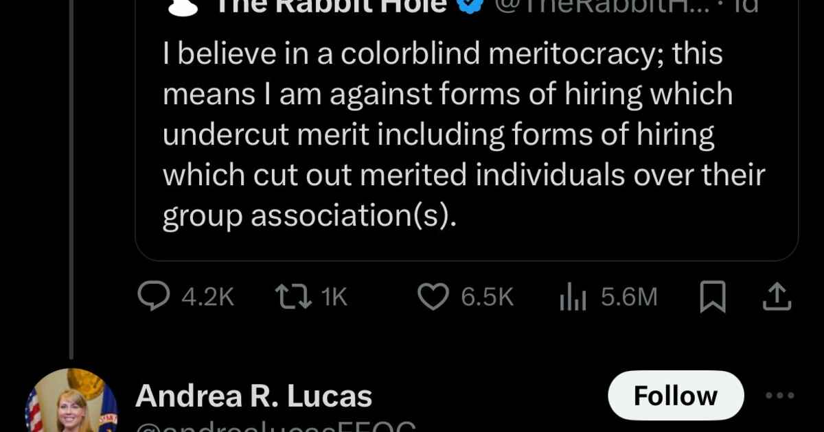
Task: Open Andrea R. Lucas profile name
Action: 254,396
